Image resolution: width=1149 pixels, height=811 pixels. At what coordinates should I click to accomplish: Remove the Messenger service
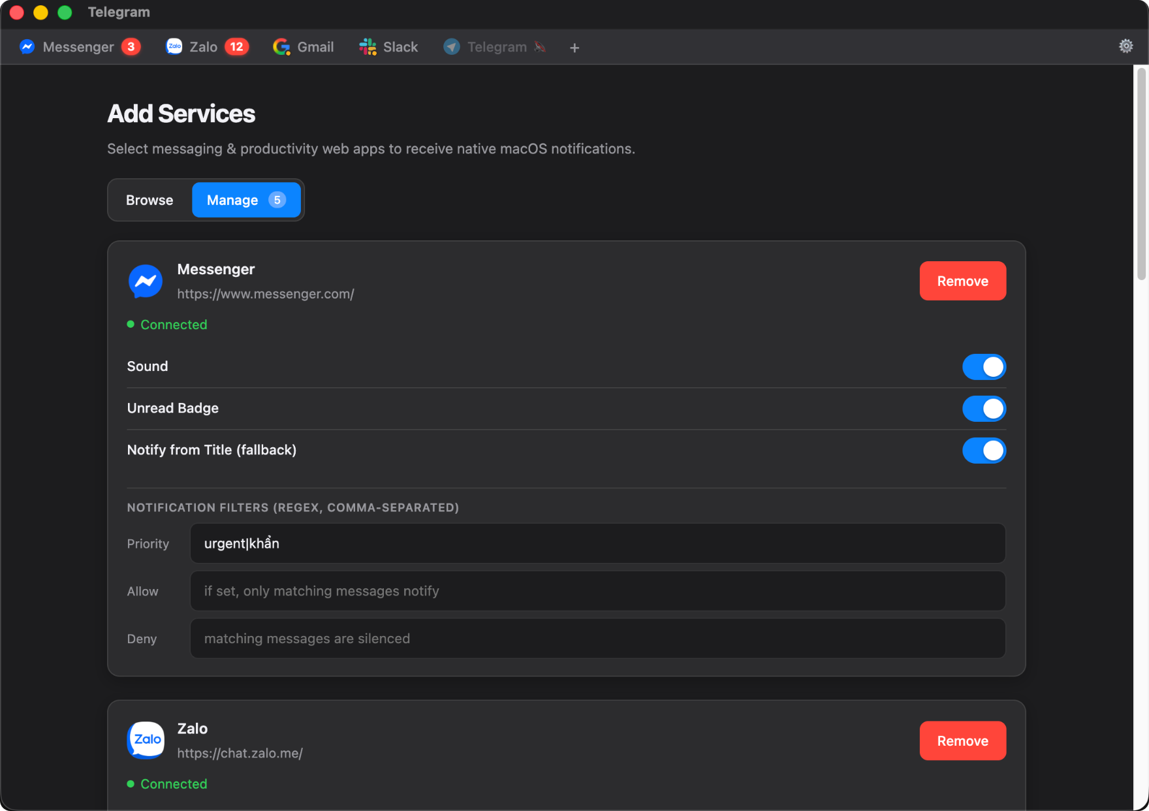pos(963,281)
